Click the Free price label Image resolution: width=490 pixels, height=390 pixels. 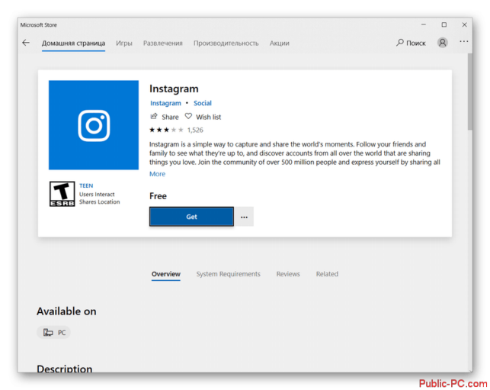pos(158,196)
